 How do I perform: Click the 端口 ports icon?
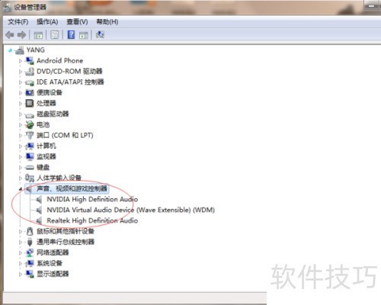click(30, 135)
